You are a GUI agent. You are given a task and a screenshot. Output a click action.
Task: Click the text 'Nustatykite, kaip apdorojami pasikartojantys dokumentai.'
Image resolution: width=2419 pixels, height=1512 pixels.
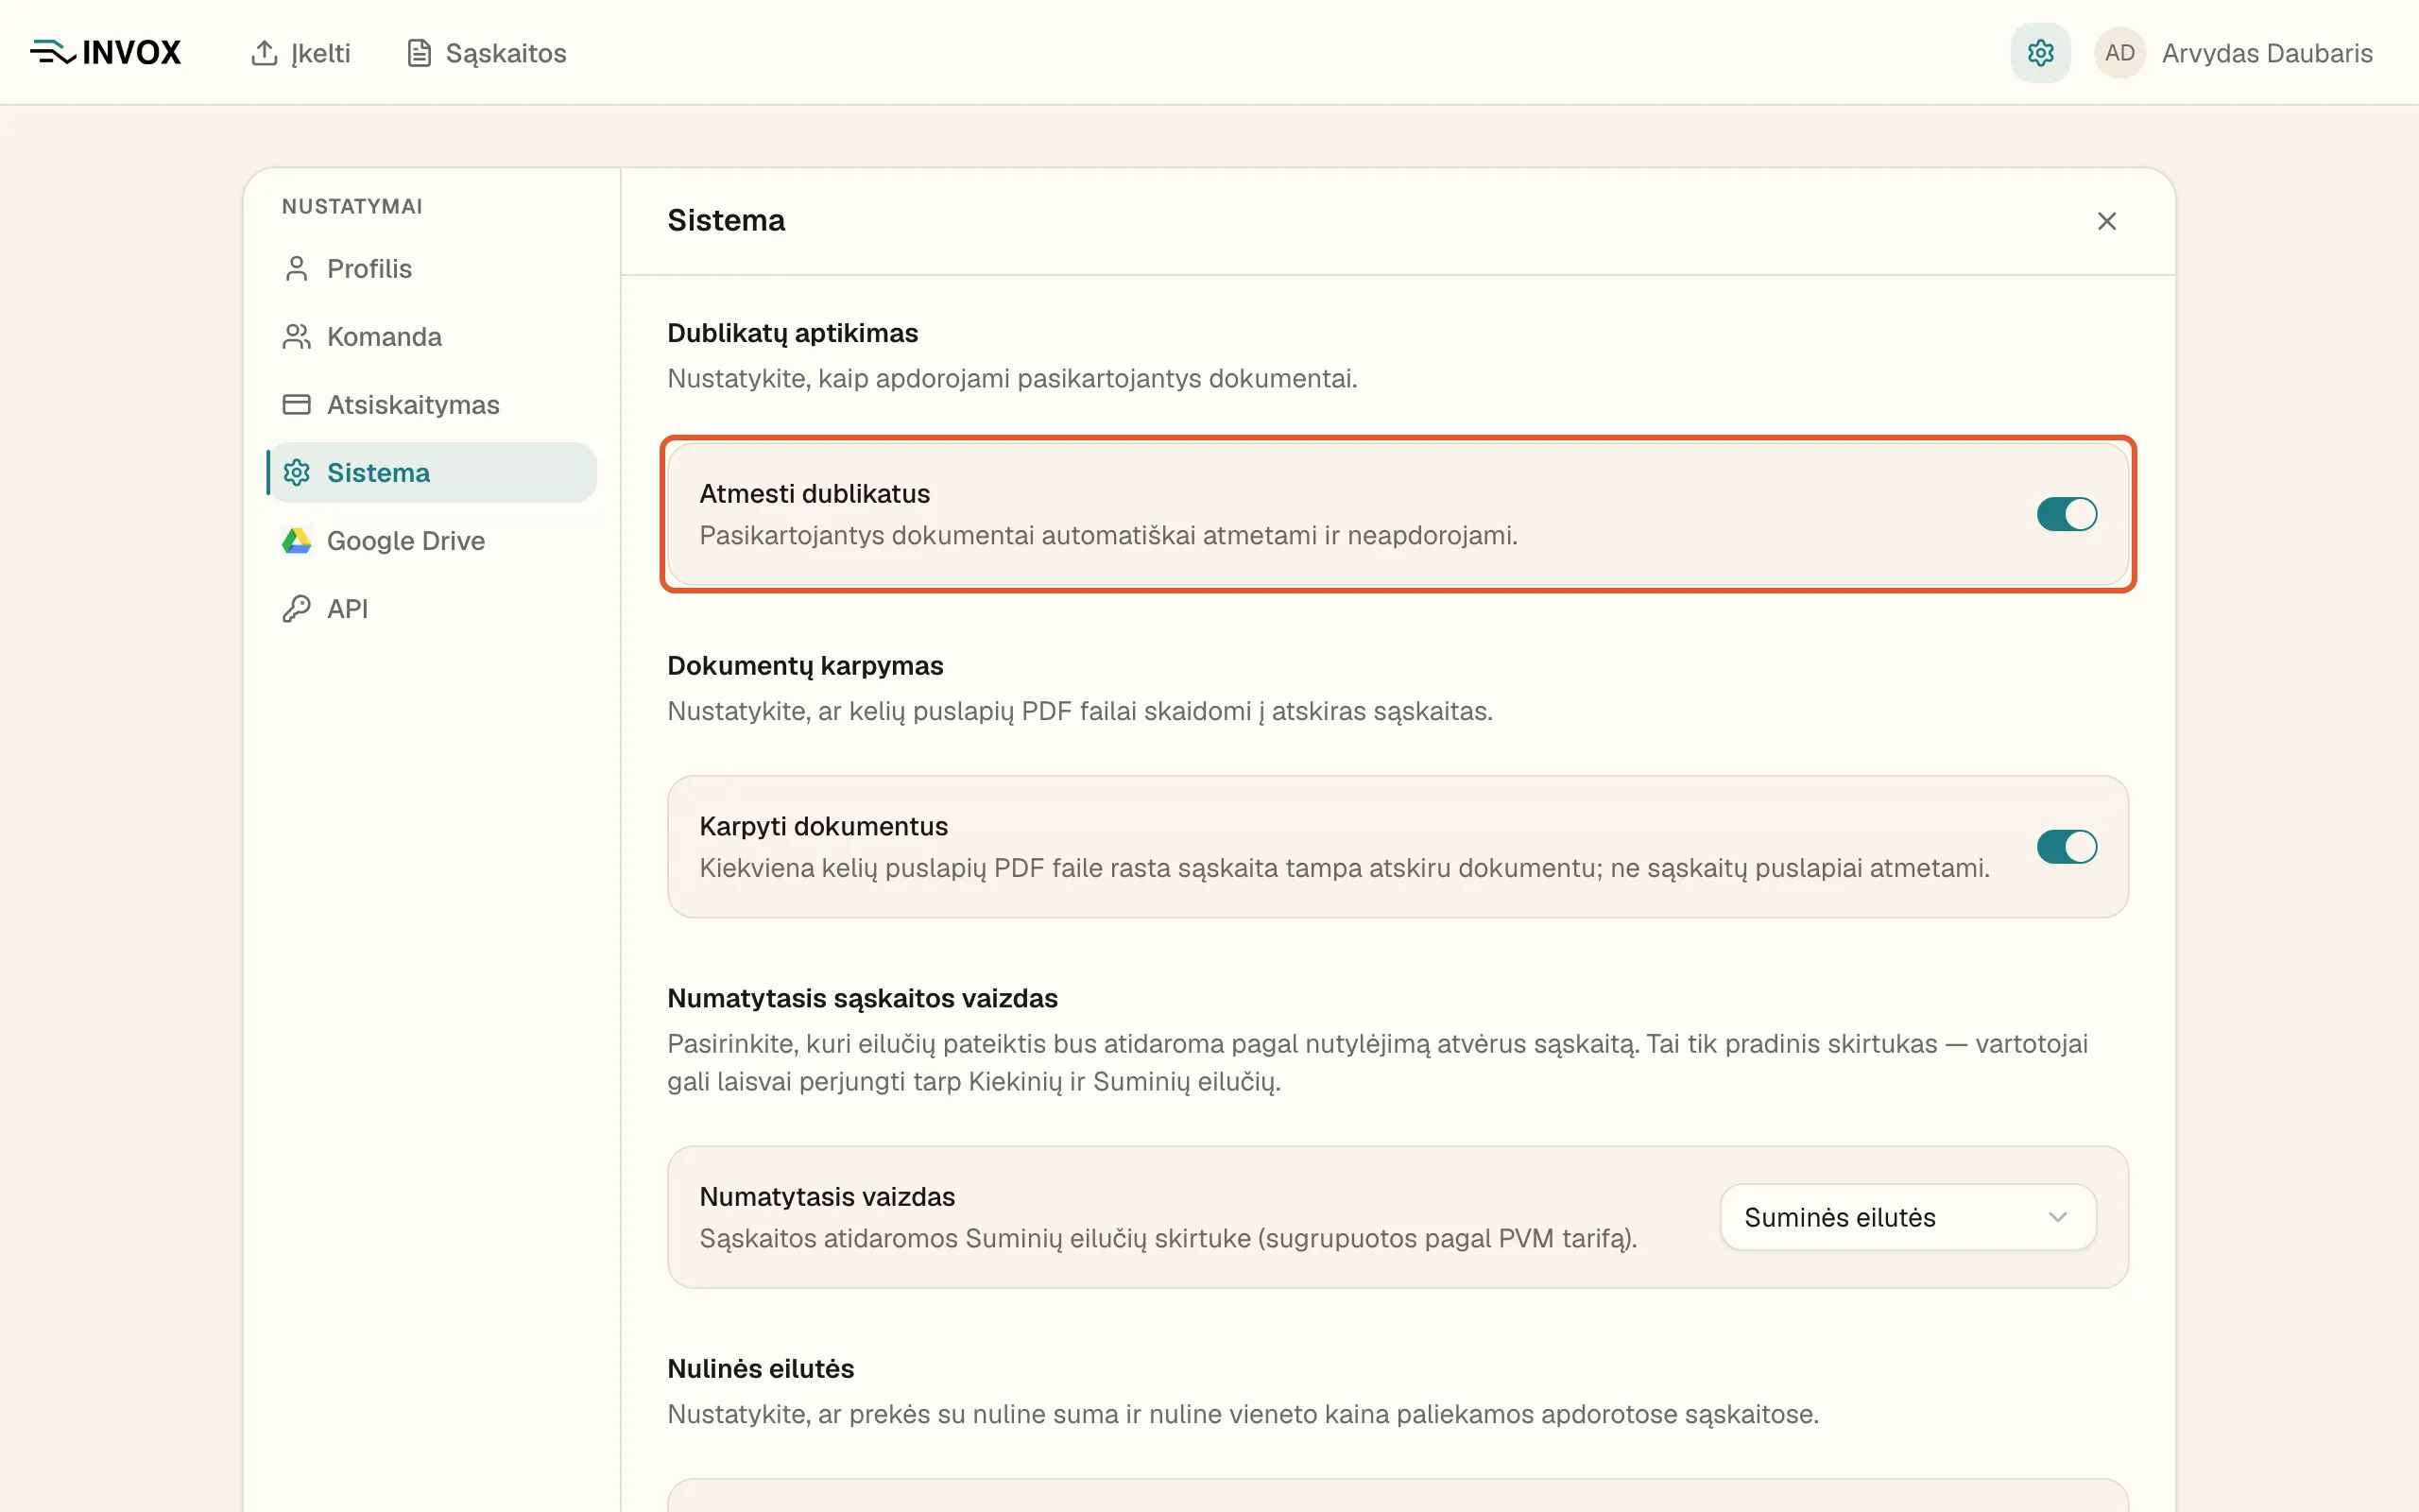pyautogui.click(x=1012, y=379)
